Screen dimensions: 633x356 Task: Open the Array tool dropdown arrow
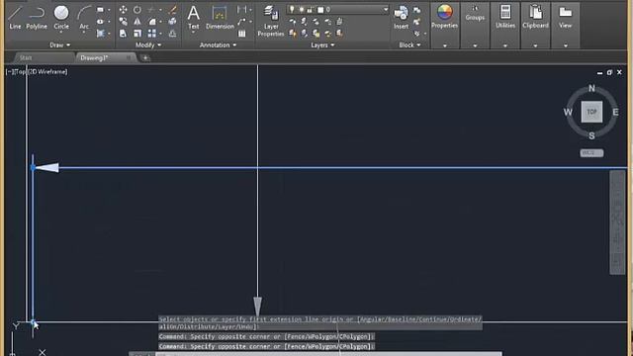click(160, 34)
